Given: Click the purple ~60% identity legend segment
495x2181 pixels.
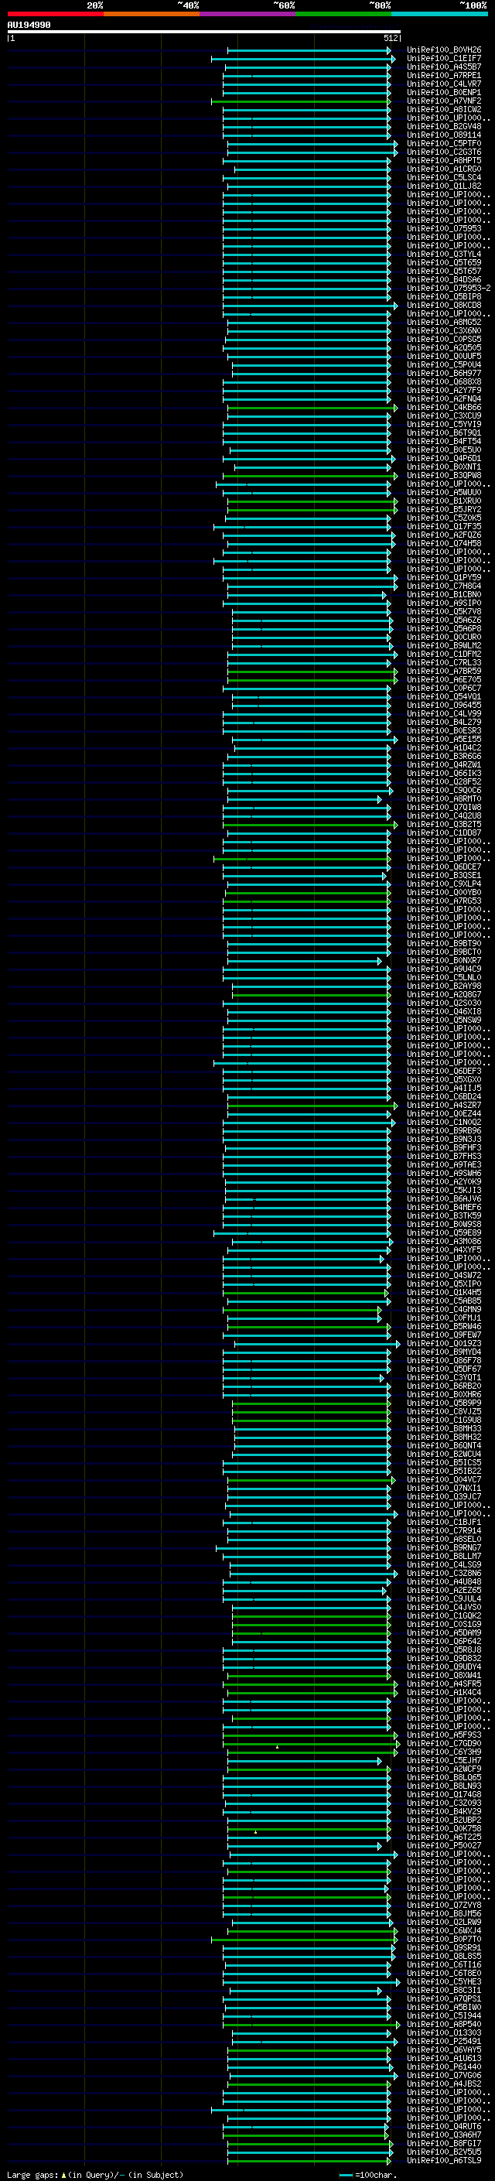Looking at the screenshot, I should 248,14.
